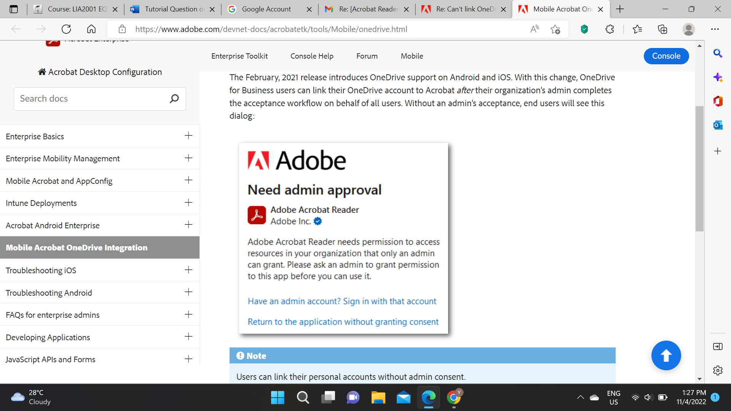
Task: Click the search icon in the Edge sidebar
Action: coord(718,53)
